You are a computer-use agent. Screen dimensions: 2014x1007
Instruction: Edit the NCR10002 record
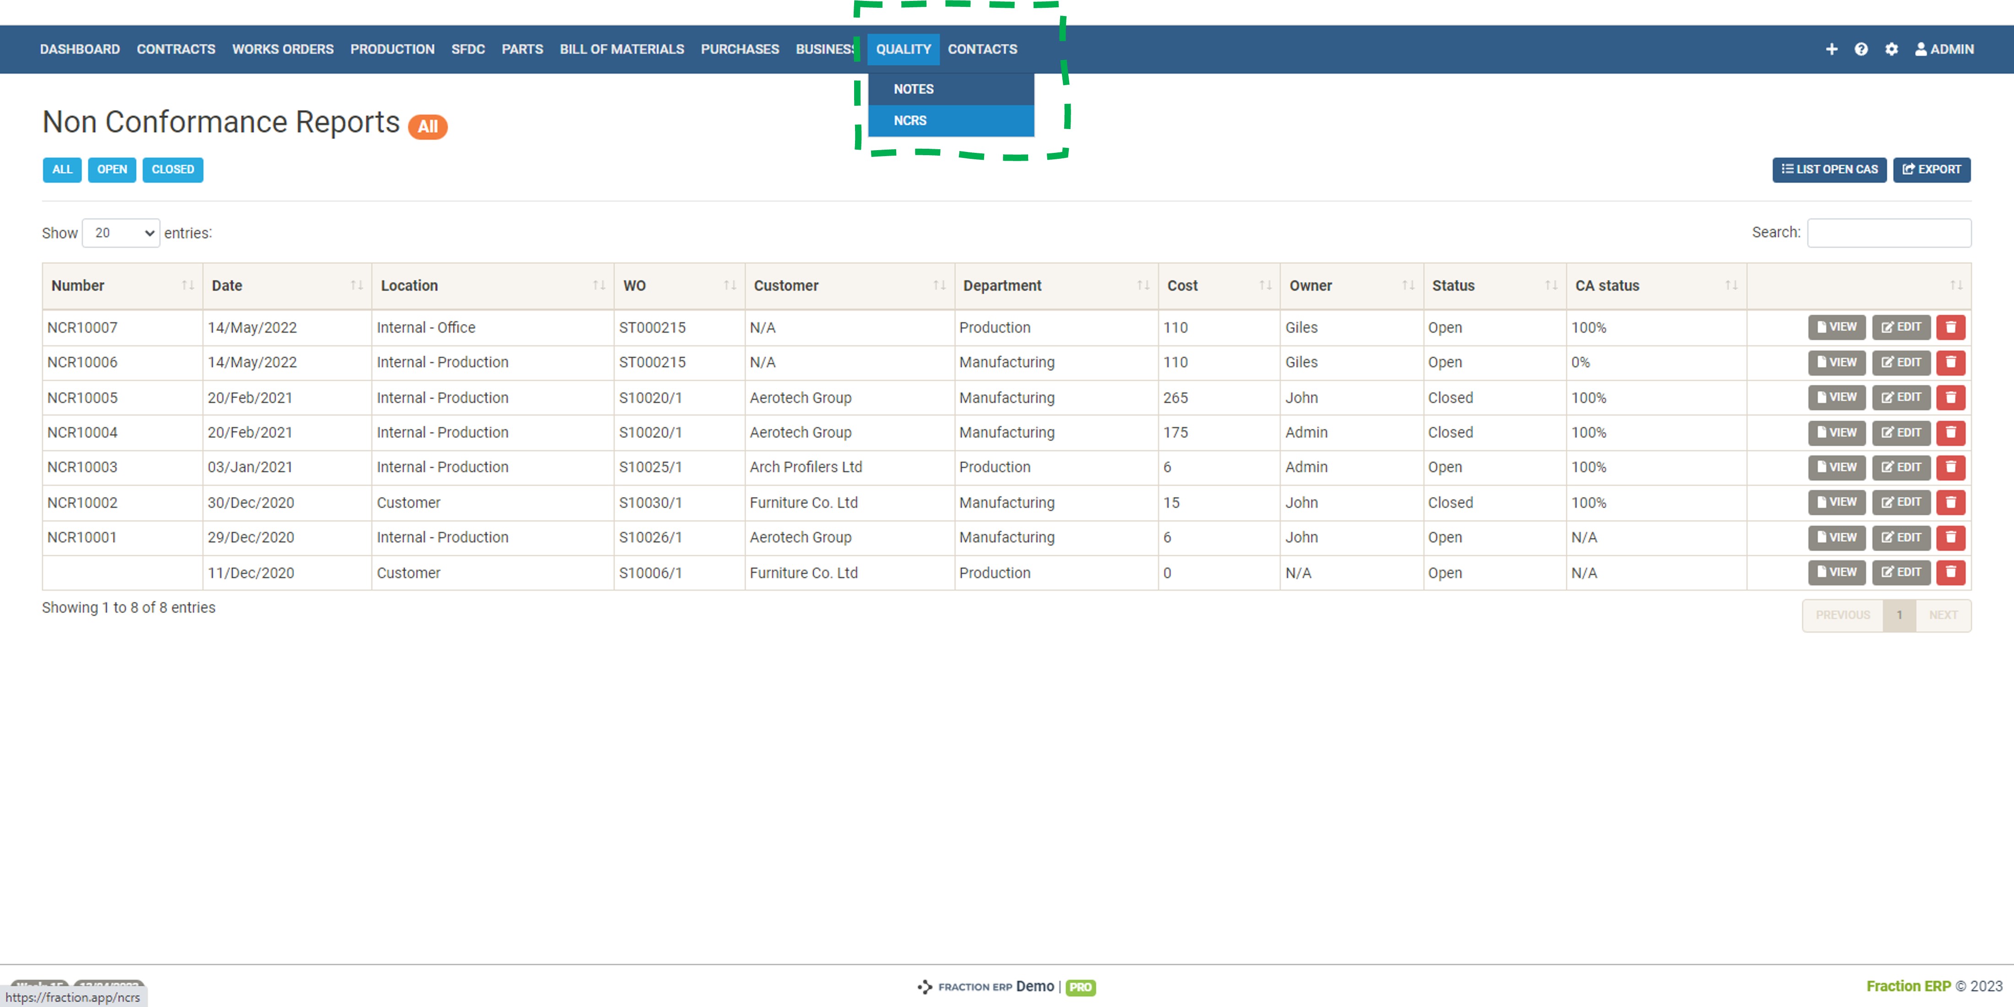point(1901,502)
